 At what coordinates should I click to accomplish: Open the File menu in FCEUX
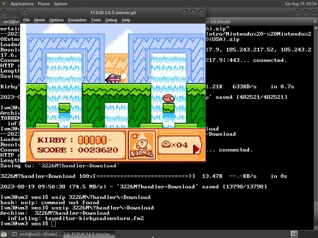26,20
